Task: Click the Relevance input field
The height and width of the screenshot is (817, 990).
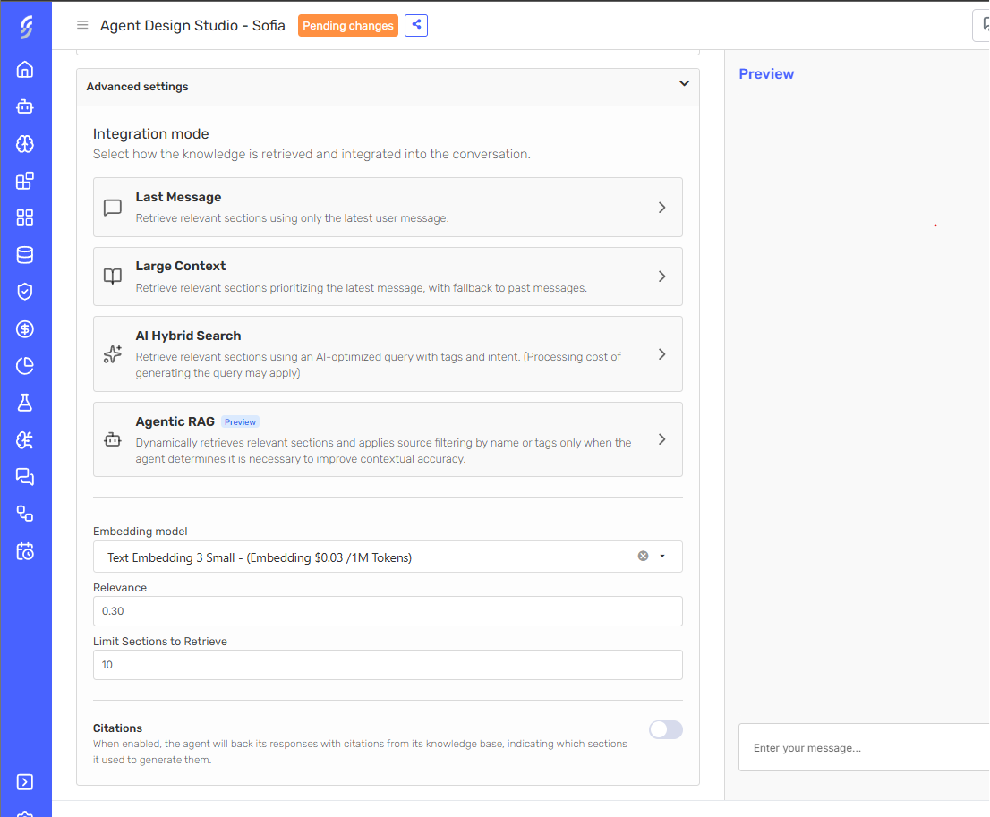Action: (388, 611)
